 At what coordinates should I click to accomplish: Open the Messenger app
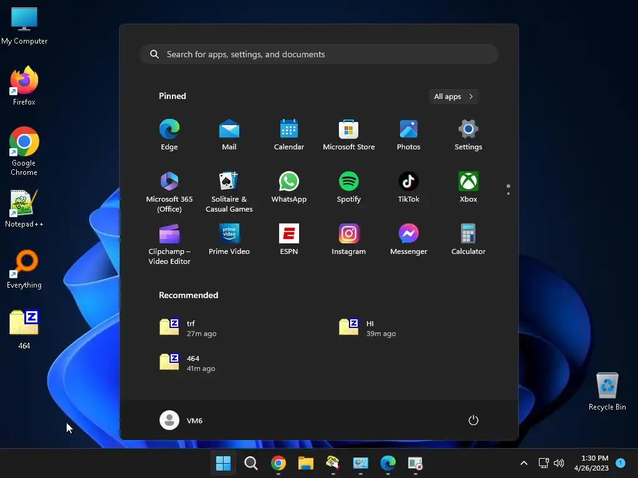click(x=409, y=240)
